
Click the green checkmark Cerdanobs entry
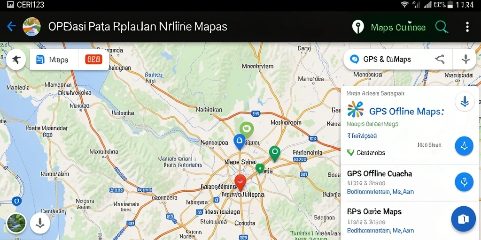(366, 152)
